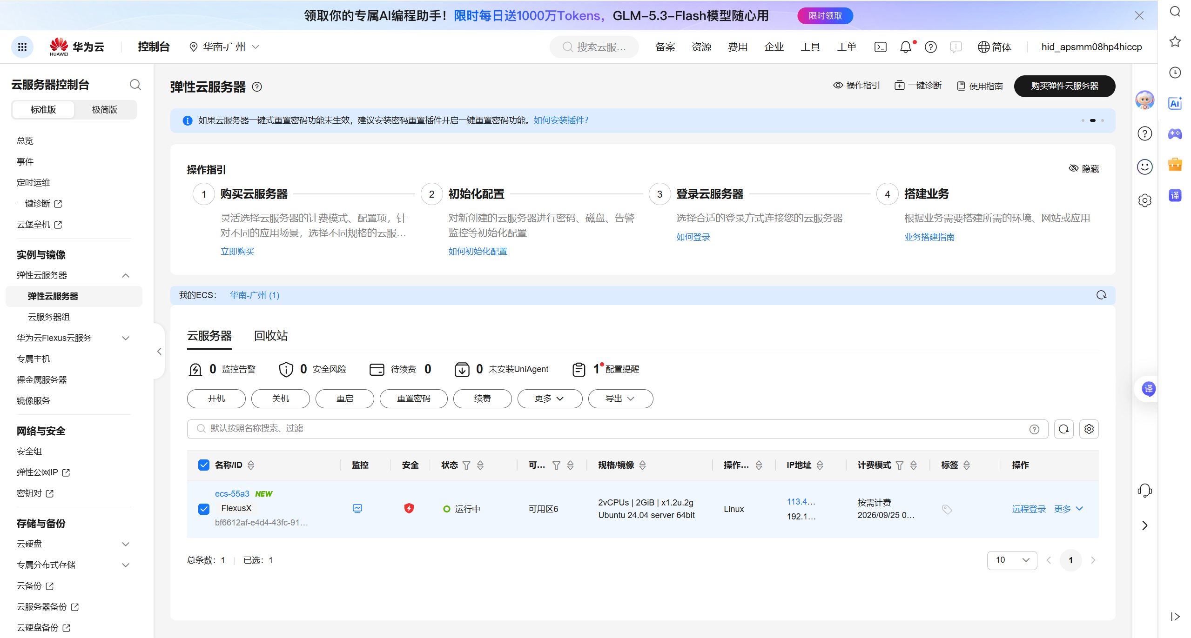
Task: Close the top promotional banner
Action: tap(1139, 15)
